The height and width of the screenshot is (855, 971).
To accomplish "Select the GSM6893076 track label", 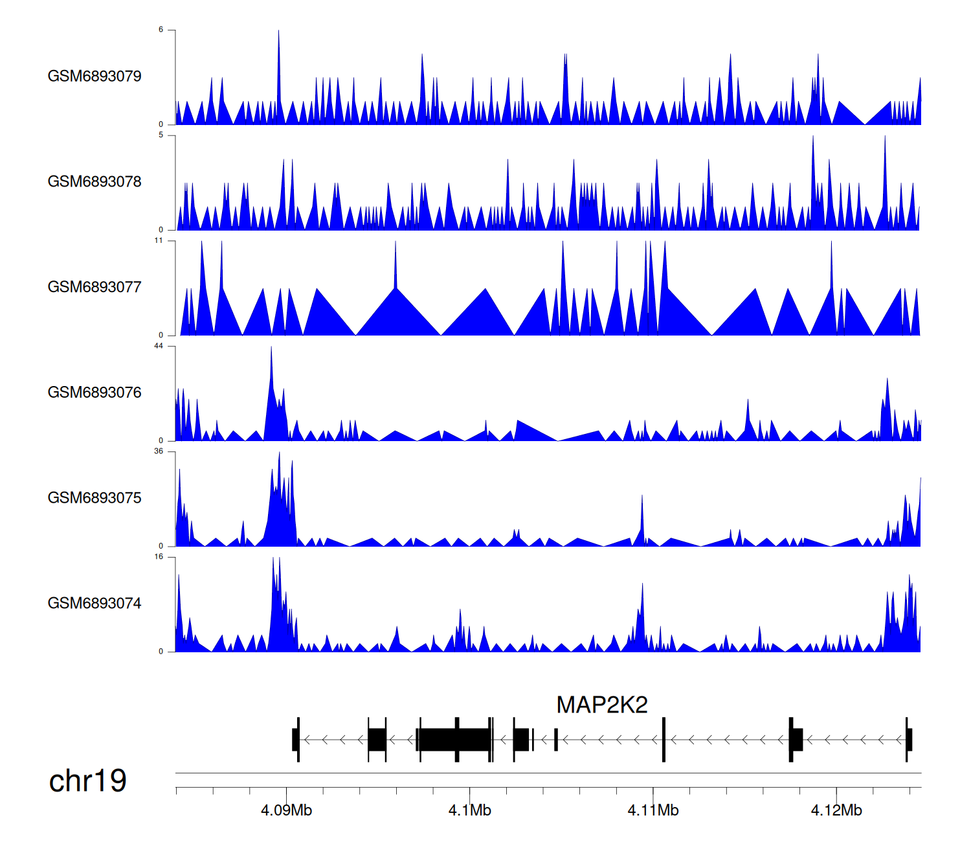I will pos(95,393).
